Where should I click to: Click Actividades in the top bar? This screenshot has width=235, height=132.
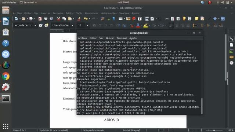tap(9, 3)
